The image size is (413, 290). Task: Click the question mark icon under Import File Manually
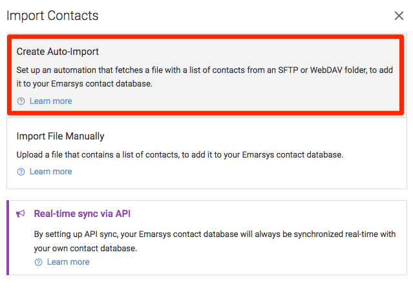[x=21, y=172]
